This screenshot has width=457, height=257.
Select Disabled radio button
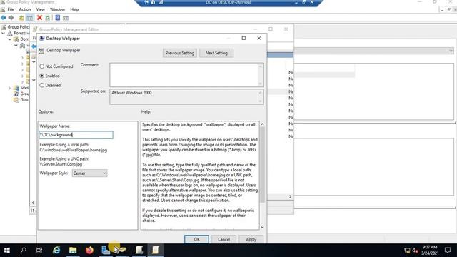point(41,86)
